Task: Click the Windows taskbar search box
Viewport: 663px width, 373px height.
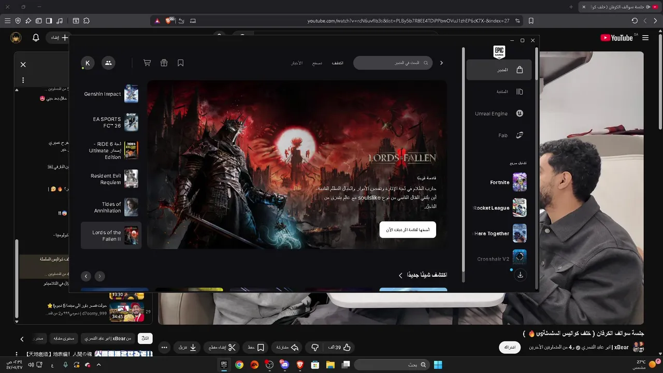Action: click(392, 365)
